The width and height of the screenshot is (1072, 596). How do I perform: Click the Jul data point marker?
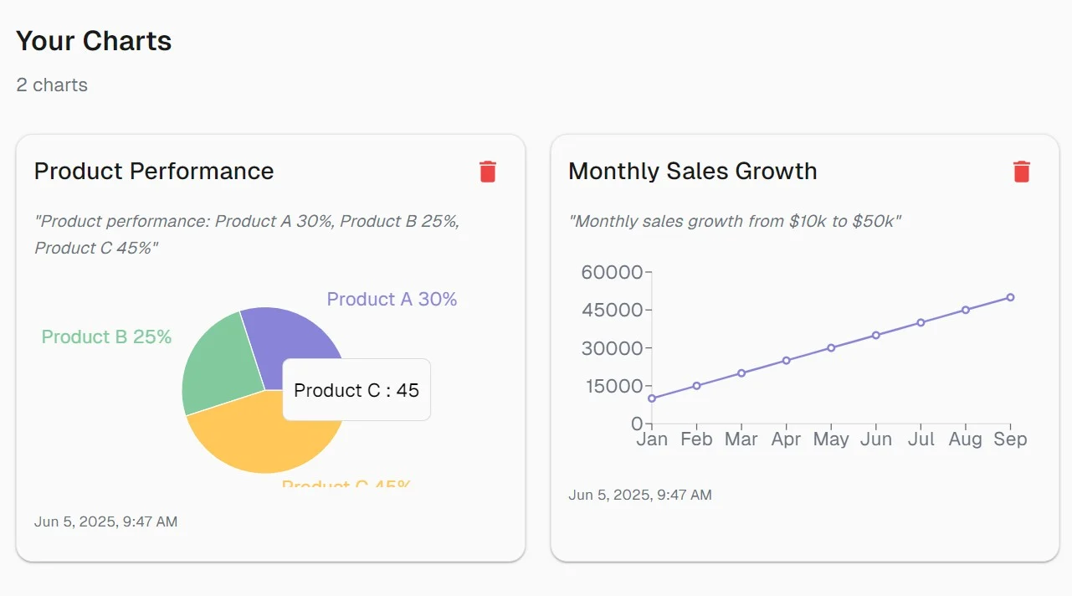921,322
